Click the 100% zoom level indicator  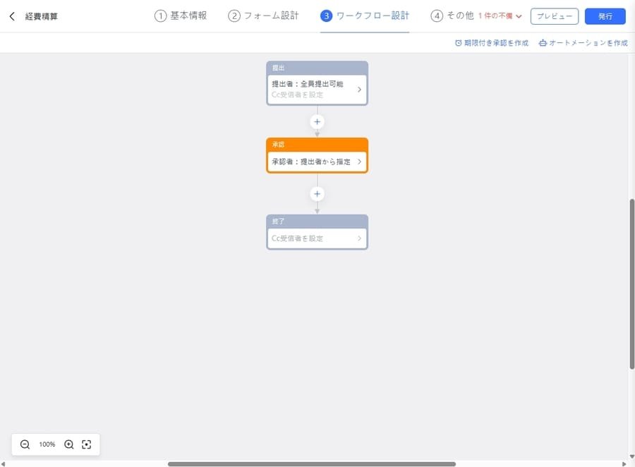(47, 444)
